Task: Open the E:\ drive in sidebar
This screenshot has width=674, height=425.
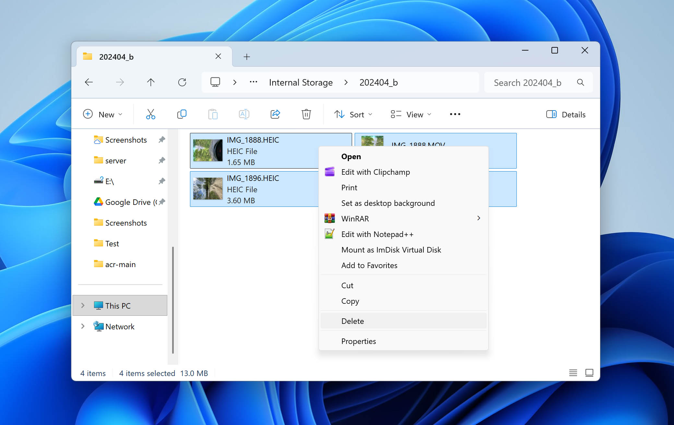Action: click(x=104, y=181)
